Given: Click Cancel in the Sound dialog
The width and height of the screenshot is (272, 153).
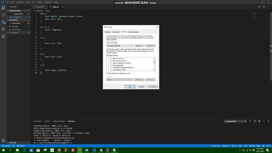Looking at the screenshot, I should click(x=142, y=87).
